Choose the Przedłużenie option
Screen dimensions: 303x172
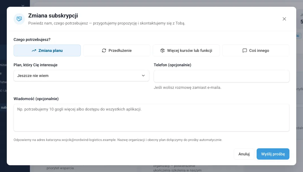(117, 50)
